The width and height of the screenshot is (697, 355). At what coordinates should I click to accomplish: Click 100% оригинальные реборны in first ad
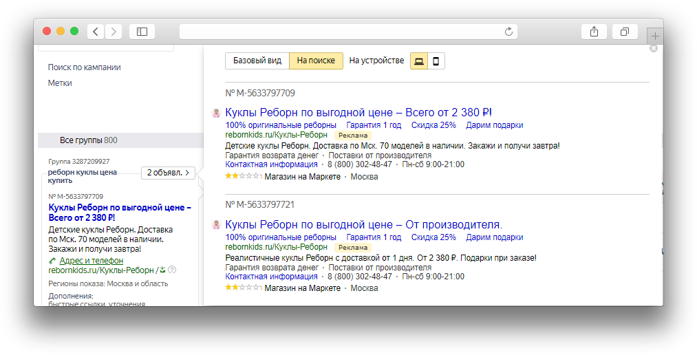pyautogui.click(x=281, y=125)
